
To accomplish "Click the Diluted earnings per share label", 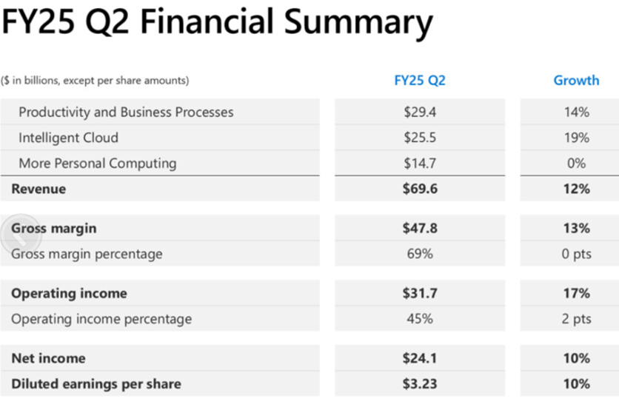I will pos(96,384).
